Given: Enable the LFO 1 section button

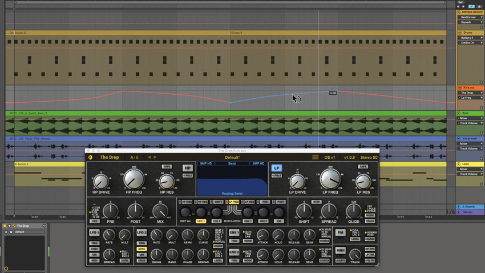Looking at the screenshot, I should pyautogui.click(x=94, y=232).
